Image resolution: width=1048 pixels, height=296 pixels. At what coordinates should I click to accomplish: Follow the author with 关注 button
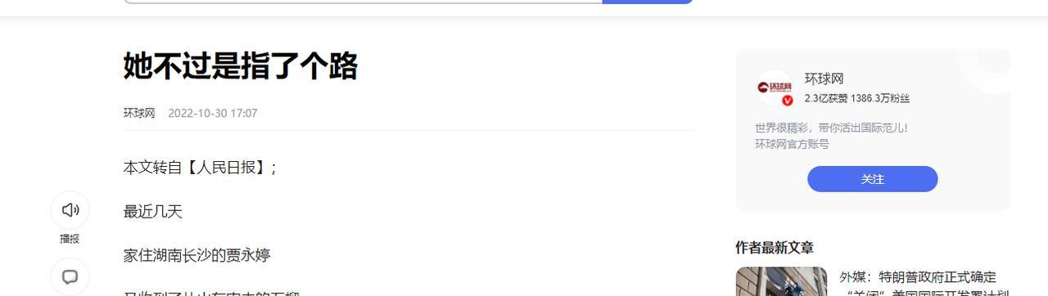[873, 179]
